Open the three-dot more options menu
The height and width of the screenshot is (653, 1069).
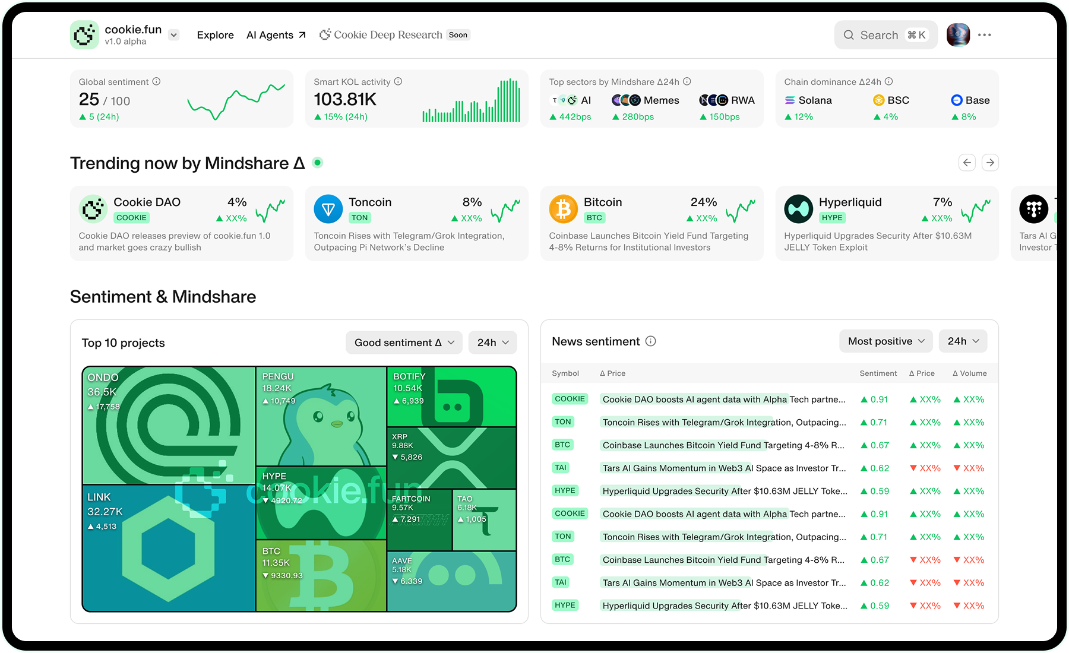[x=985, y=35]
